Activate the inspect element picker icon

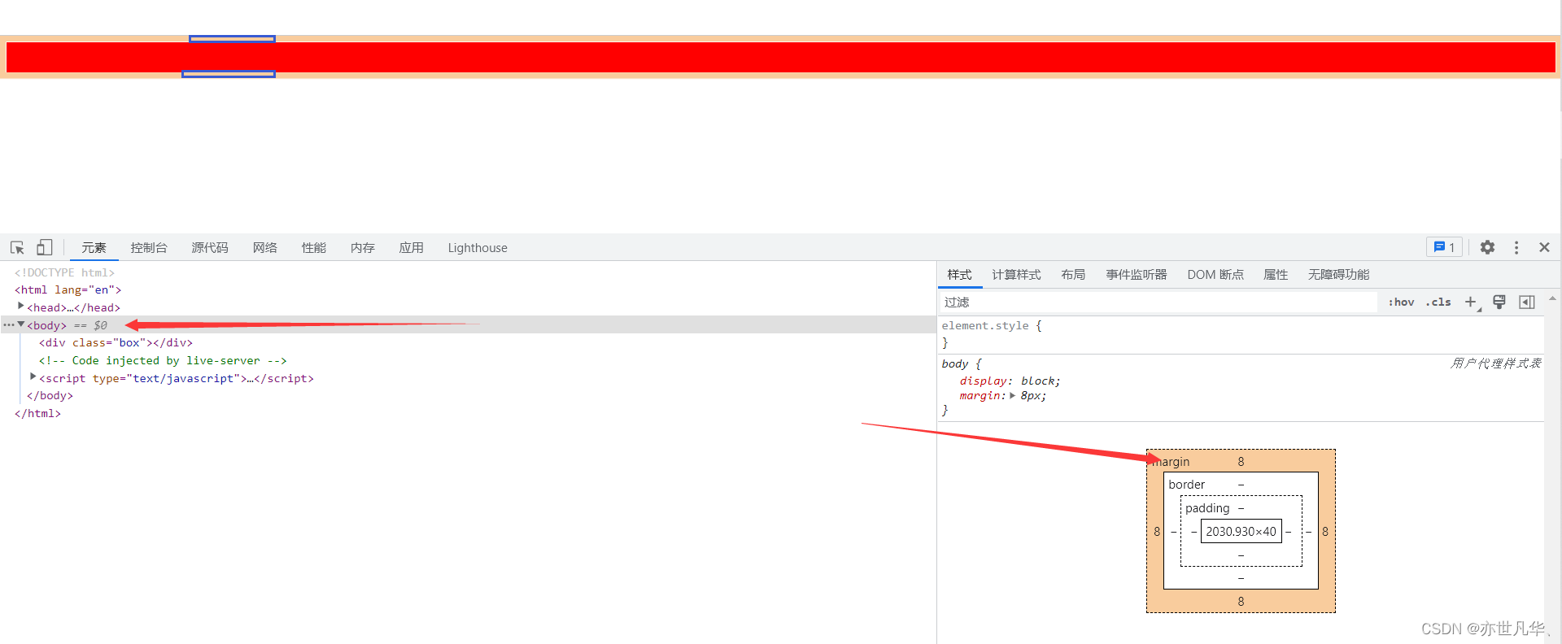click(17, 247)
